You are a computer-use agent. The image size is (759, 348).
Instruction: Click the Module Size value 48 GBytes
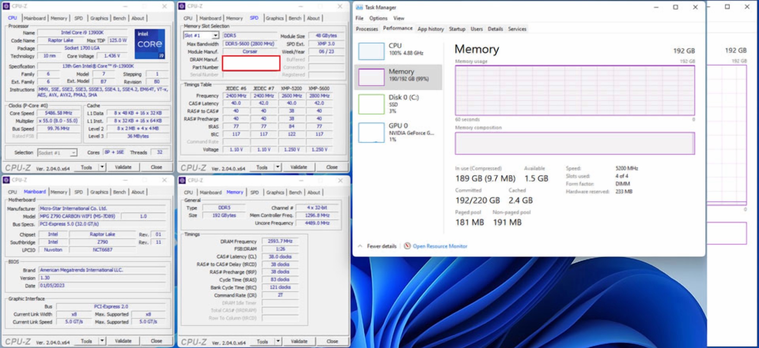click(x=327, y=35)
